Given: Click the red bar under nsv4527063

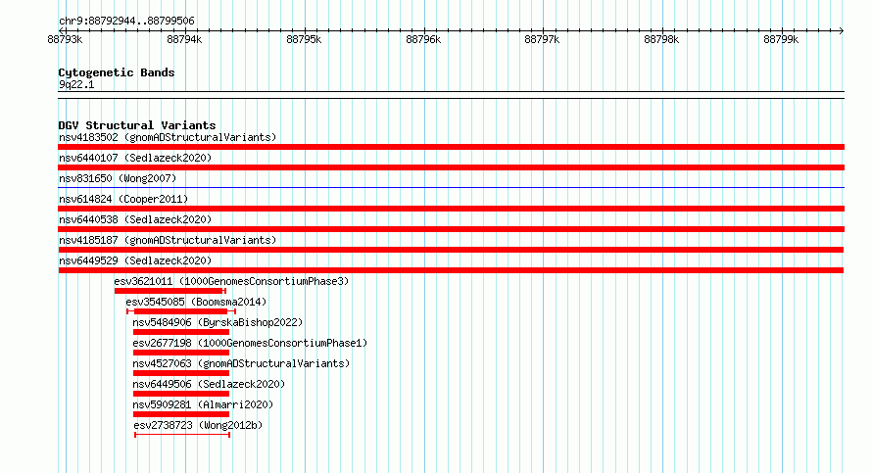Looking at the screenshot, I should point(181,373).
